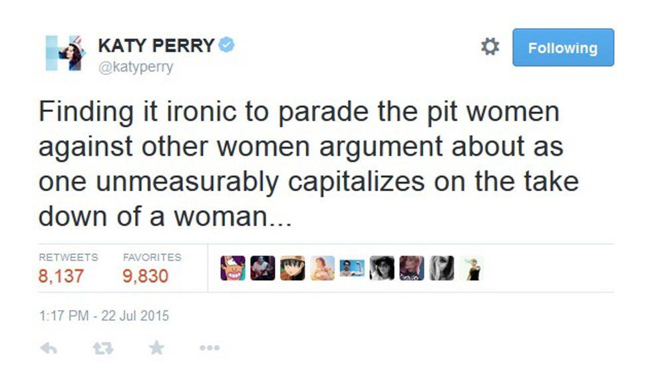This screenshot has width=652, height=386.
Task: Open the @katyperry handle link
Action: [135, 67]
